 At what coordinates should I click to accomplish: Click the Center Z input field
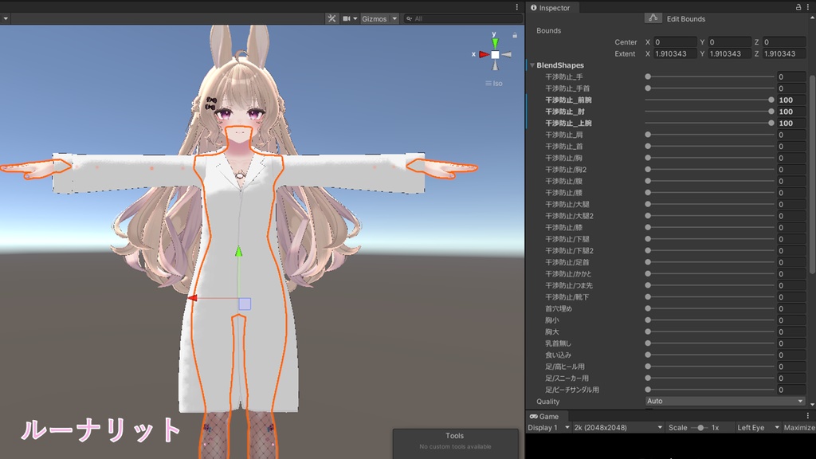[784, 42]
